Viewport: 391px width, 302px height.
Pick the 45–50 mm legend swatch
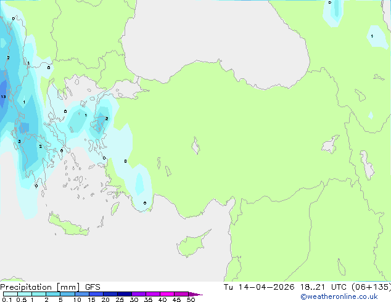pyautogui.click(x=181, y=294)
